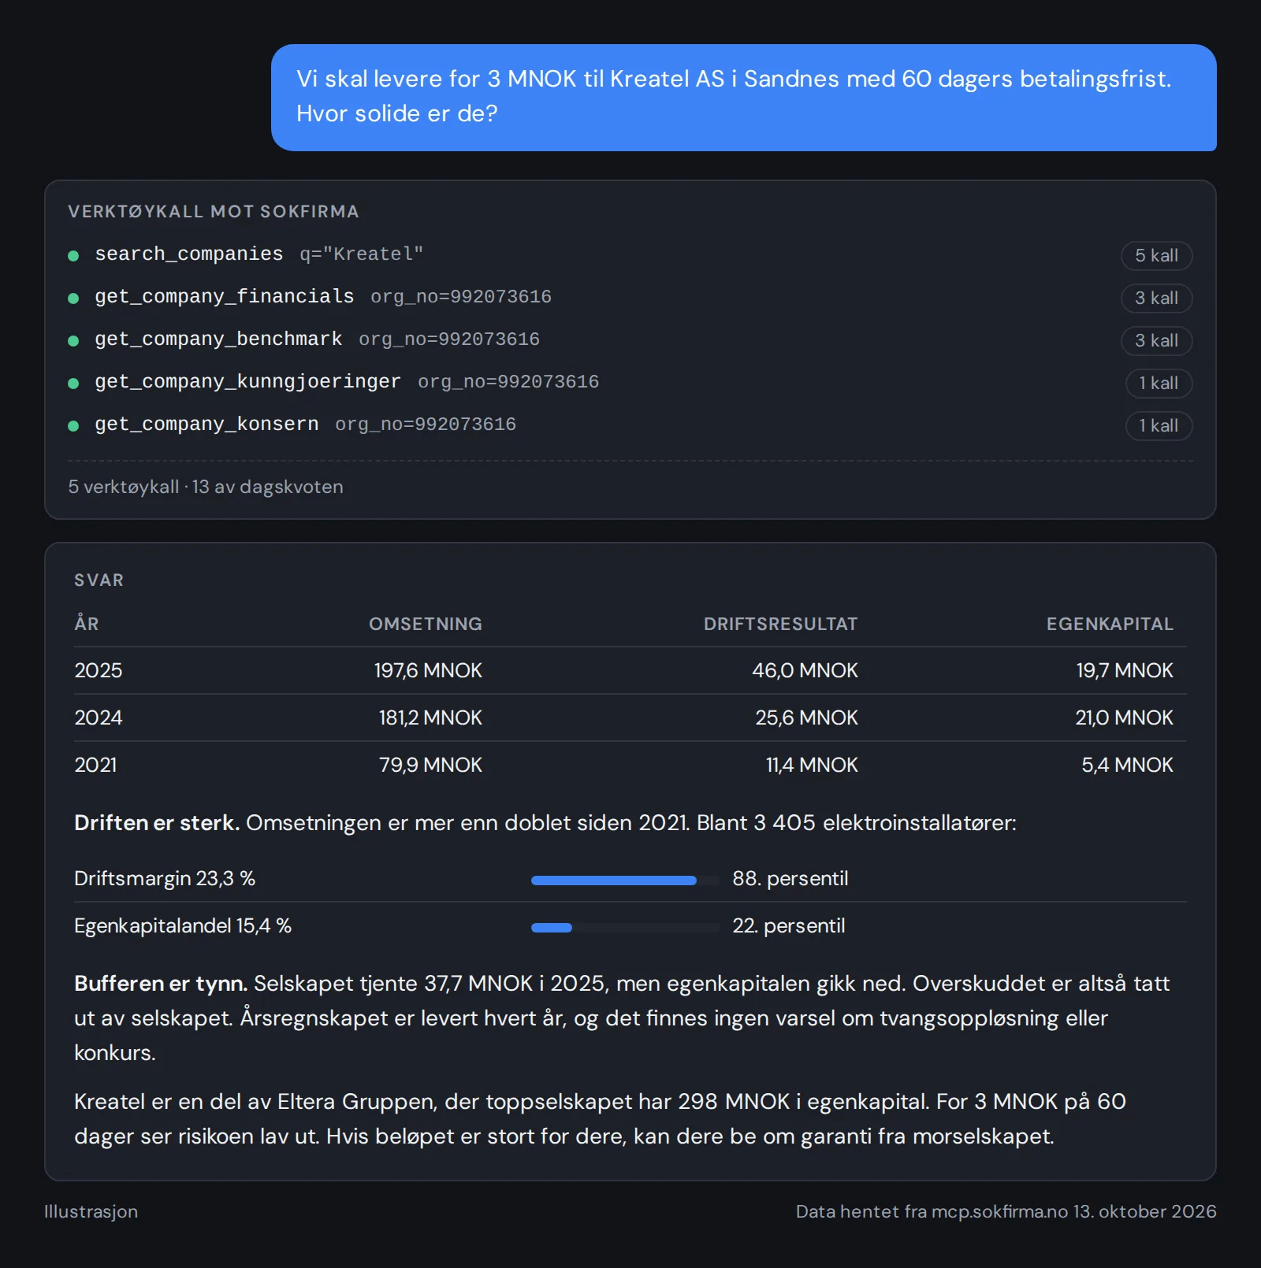Image resolution: width=1261 pixels, height=1268 pixels.
Task: Click the green dot beside get_company_financials
Action: coord(73,298)
